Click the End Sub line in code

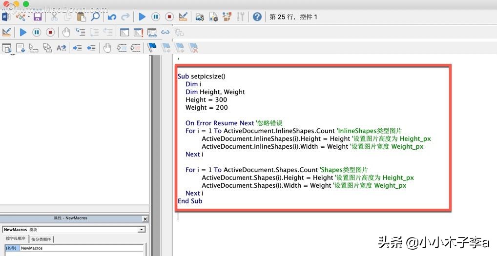(190, 201)
